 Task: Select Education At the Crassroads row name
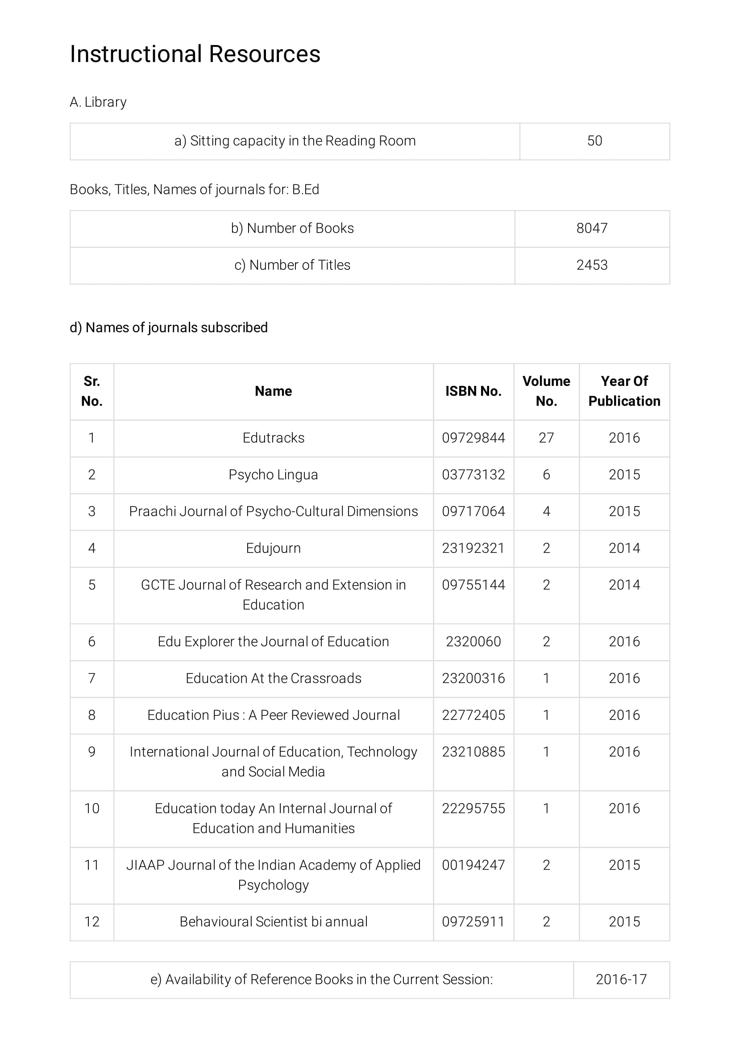coord(273,679)
